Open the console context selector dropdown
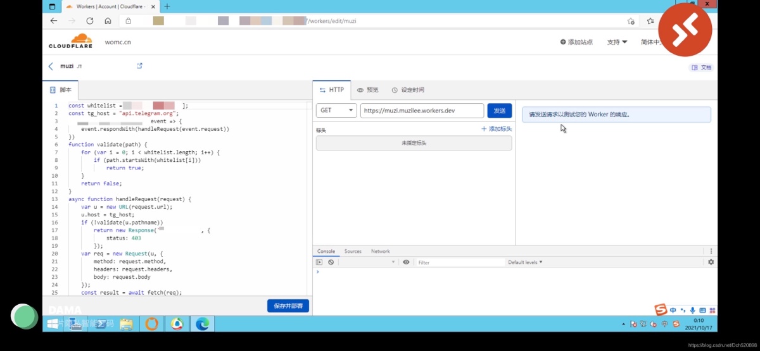Screen dimensions: 760x351 tap(368, 262)
